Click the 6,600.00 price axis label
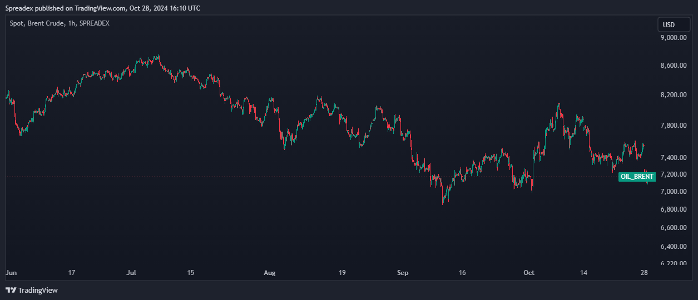The width and height of the screenshot is (698, 300). [x=673, y=228]
